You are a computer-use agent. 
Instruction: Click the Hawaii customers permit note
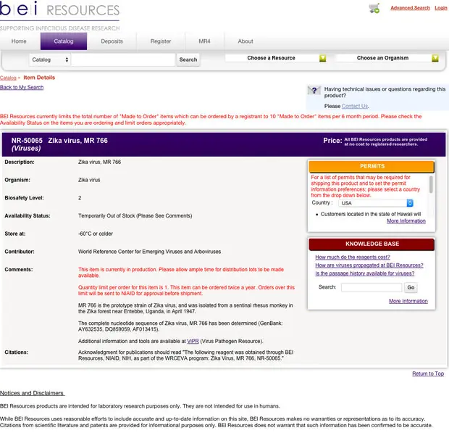371,214
